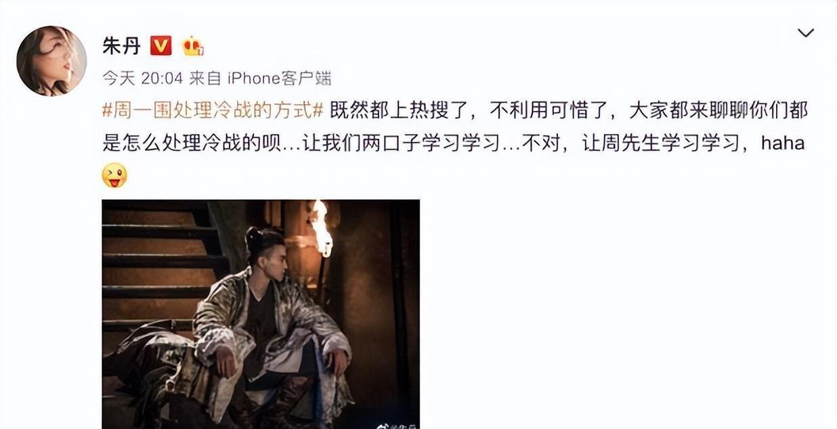This screenshot has width=837, height=429.
Task: Expand the post options chevron
Action: [805, 33]
